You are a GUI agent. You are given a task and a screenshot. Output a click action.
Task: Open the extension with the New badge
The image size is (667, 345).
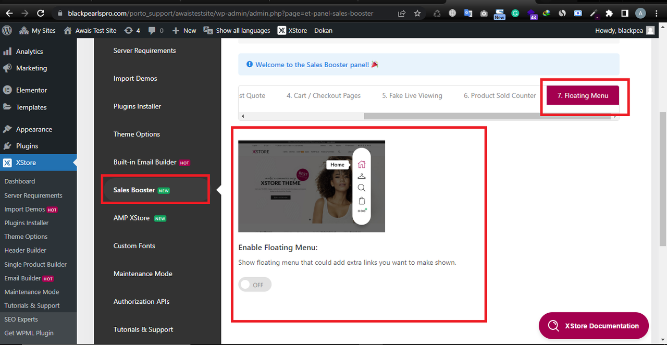tap(499, 14)
